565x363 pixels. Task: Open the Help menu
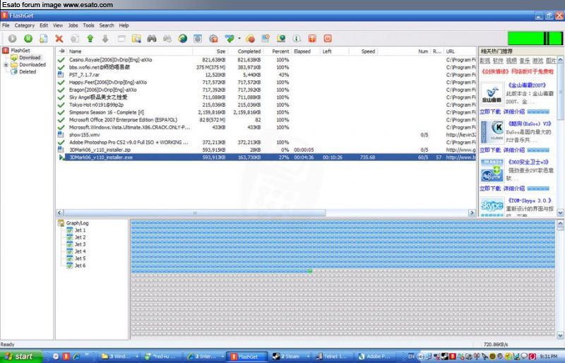click(124, 25)
